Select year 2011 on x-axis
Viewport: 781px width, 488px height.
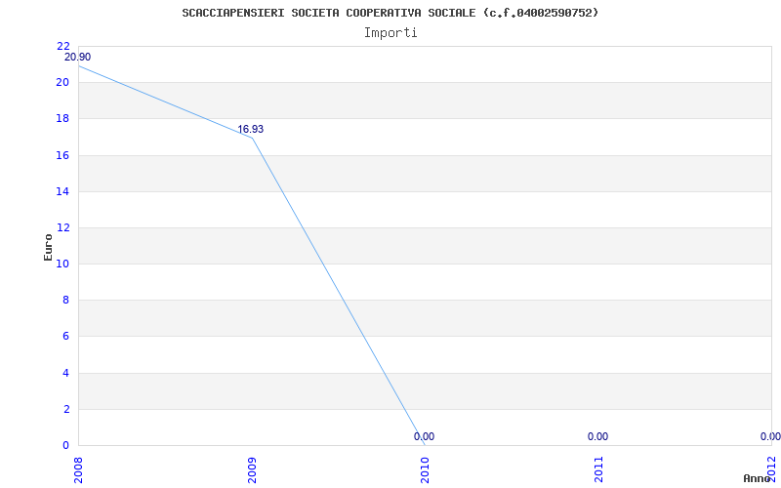[x=598, y=468]
